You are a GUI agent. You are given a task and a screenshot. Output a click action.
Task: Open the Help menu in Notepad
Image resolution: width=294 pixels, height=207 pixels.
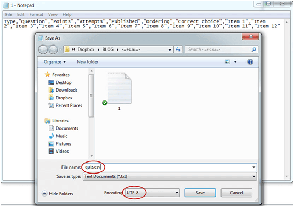(67, 14)
